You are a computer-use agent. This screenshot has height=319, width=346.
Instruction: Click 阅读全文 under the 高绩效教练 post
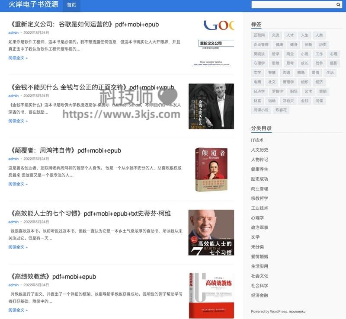(x=18, y=310)
